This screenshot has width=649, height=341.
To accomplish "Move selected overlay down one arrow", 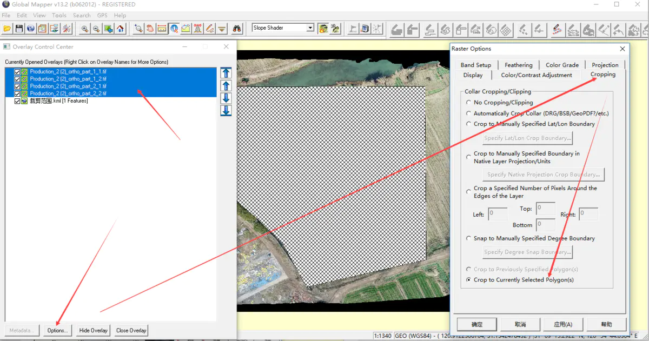I will coord(226,98).
